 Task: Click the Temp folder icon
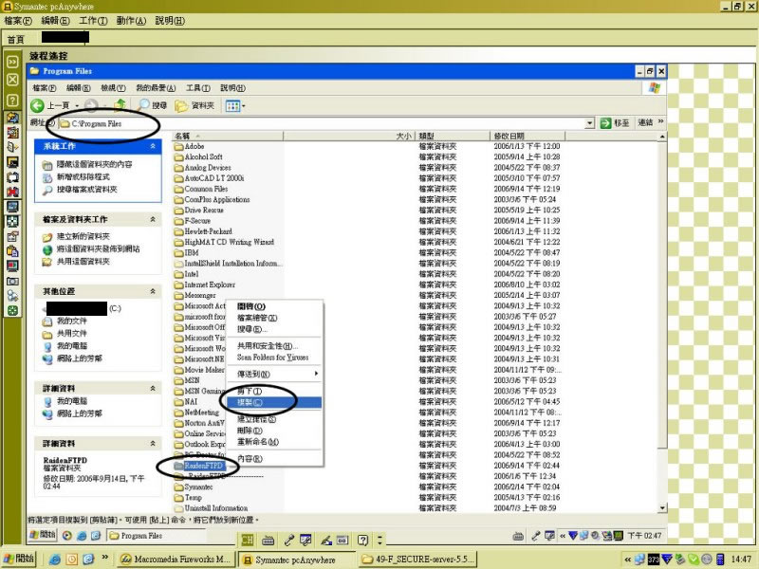[178, 497]
